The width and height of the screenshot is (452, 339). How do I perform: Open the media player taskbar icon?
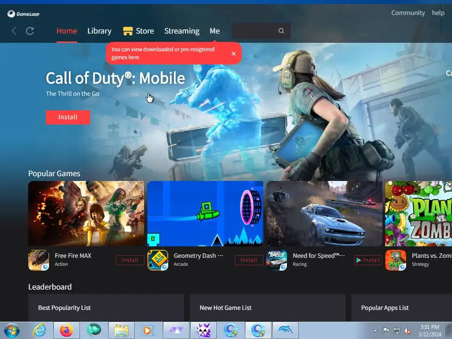click(149, 330)
